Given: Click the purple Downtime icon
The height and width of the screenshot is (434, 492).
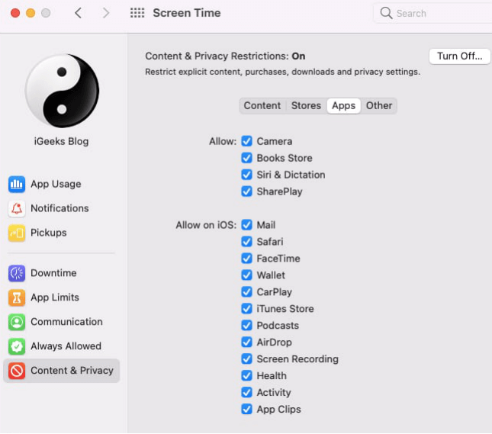Looking at the screenshot, I should pyautogui.click(x=17, y=273).
